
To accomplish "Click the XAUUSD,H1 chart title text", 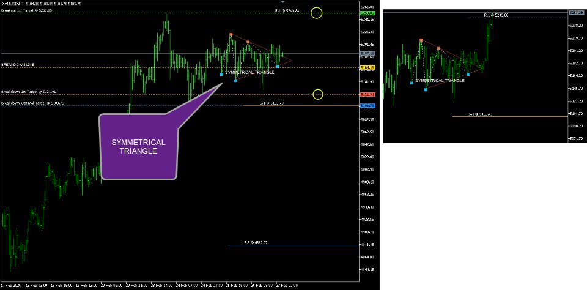I will coord(14,4).
